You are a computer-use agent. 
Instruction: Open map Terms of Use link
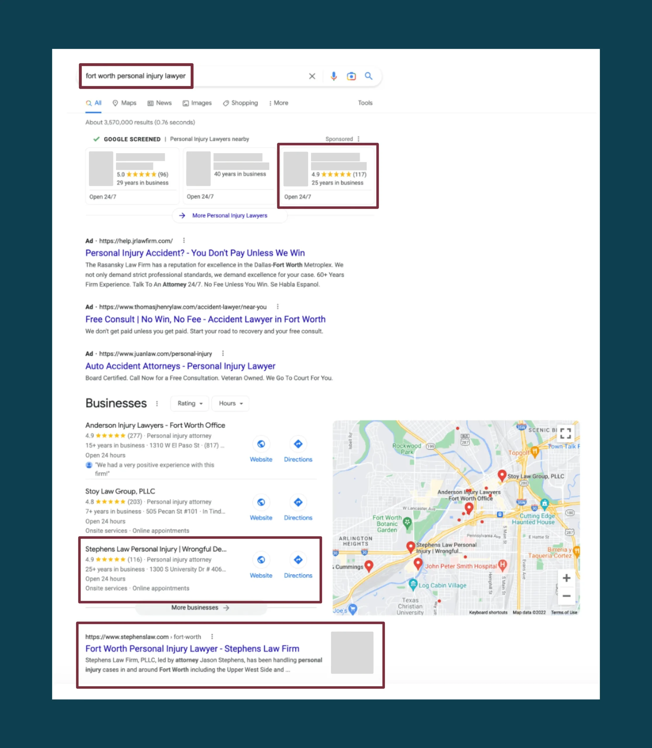(563, 612)
